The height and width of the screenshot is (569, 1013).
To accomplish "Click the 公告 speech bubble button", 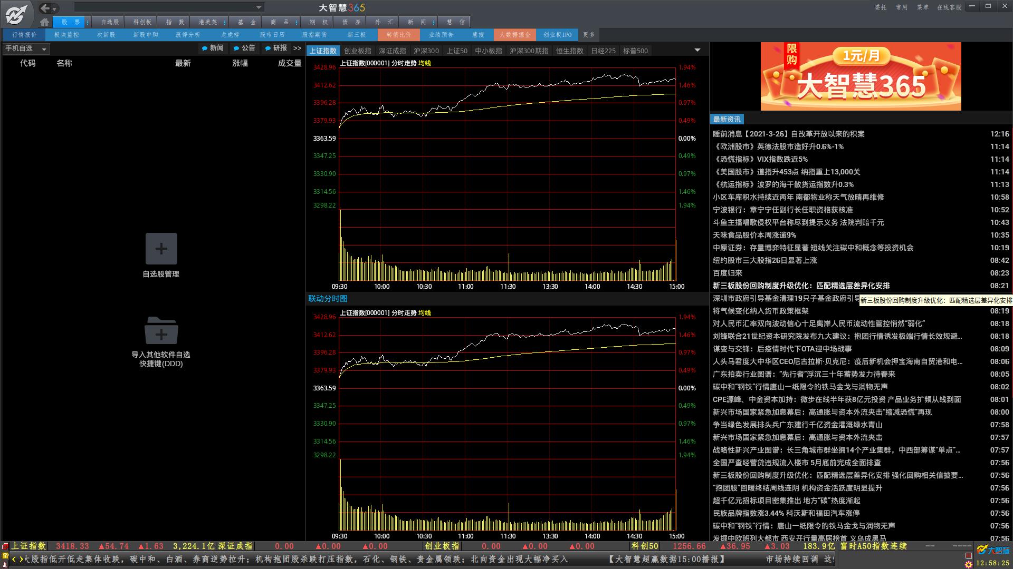I will pos(244,48).
